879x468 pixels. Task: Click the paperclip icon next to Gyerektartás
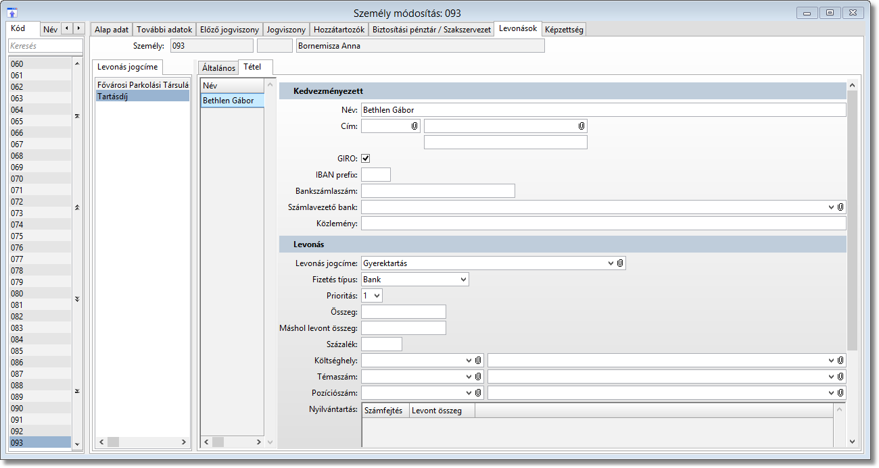620,263
